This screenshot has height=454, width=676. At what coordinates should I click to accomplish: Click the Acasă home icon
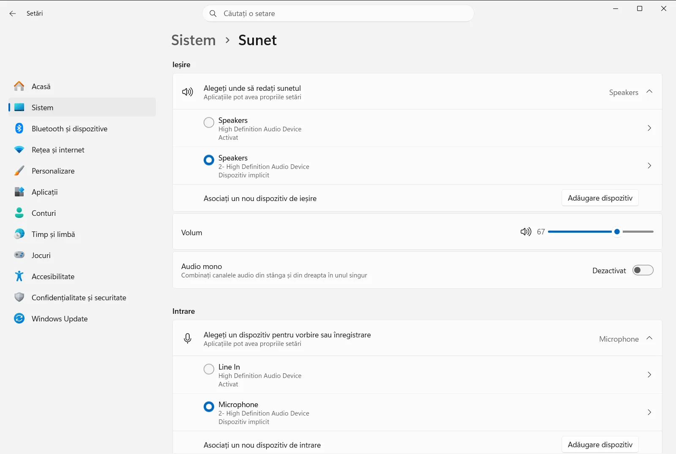19,86
